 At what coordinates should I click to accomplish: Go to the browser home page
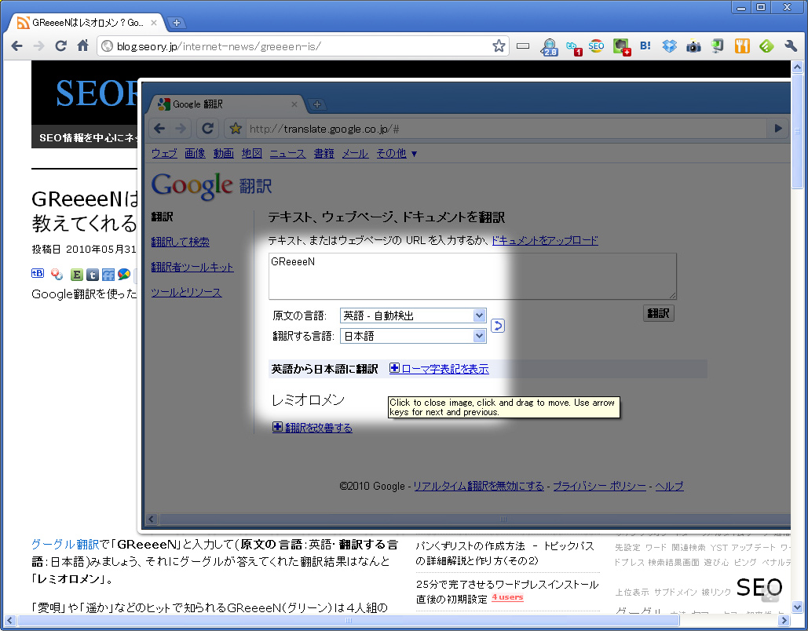coord(82,46)
